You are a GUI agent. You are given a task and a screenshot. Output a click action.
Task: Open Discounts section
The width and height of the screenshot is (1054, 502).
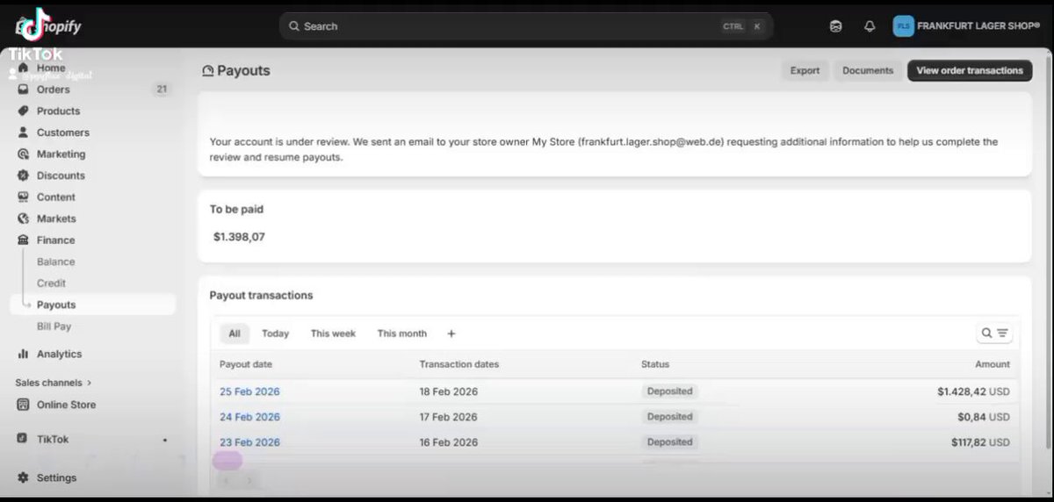point(61,176)
